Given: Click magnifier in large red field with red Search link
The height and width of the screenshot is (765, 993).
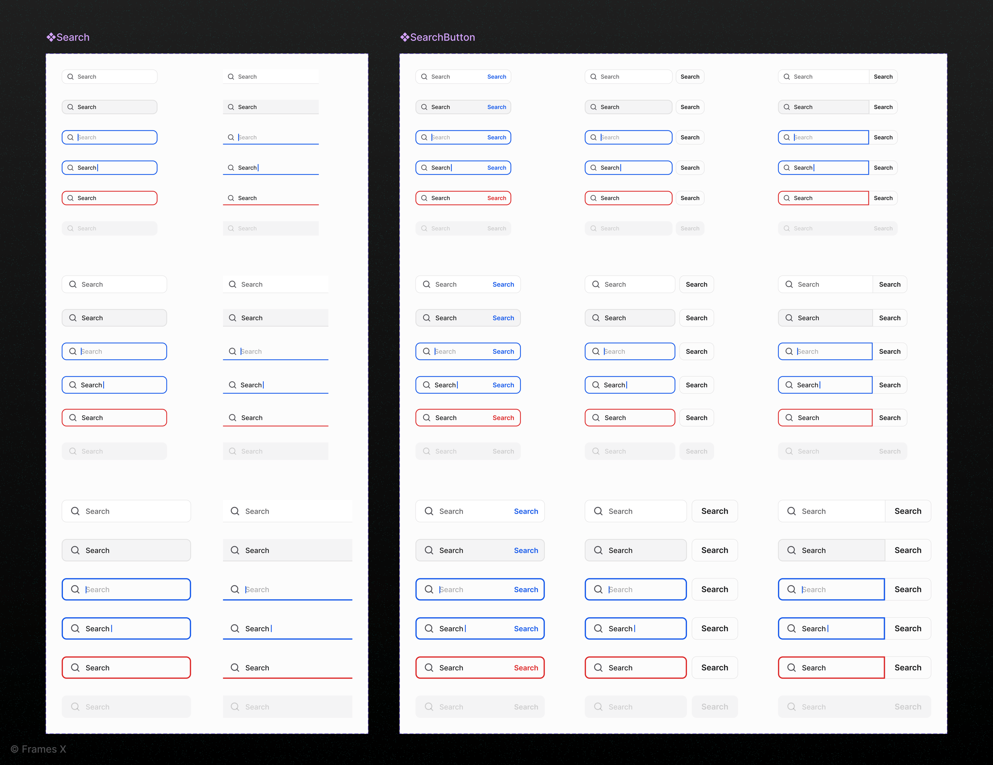Looking at the screenshot, I should [429, 667].
